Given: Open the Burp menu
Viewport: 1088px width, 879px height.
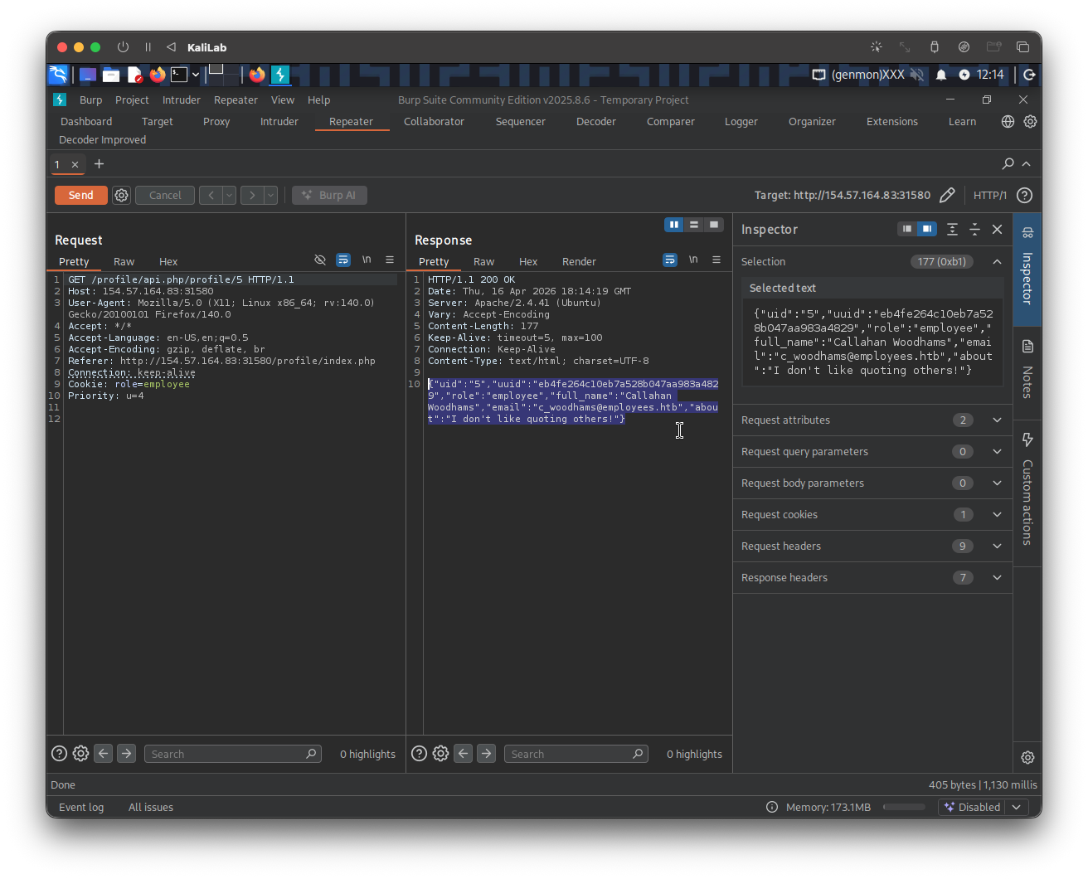Looking at the screenshot, I should pos(91,100).
